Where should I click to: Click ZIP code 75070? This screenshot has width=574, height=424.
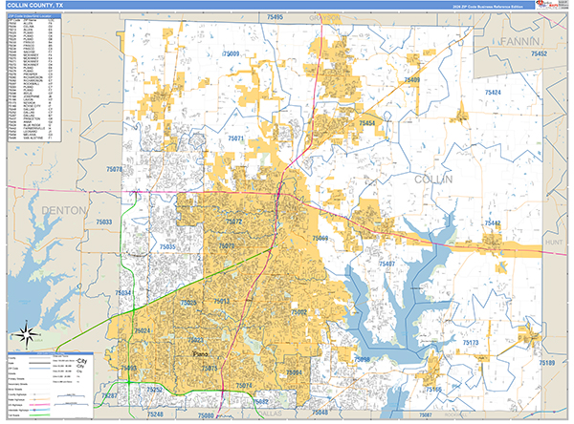(226, 246)
